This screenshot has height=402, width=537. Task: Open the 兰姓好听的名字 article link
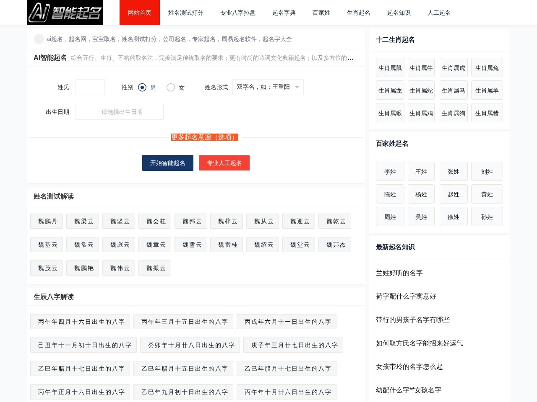tap(399, 273)
